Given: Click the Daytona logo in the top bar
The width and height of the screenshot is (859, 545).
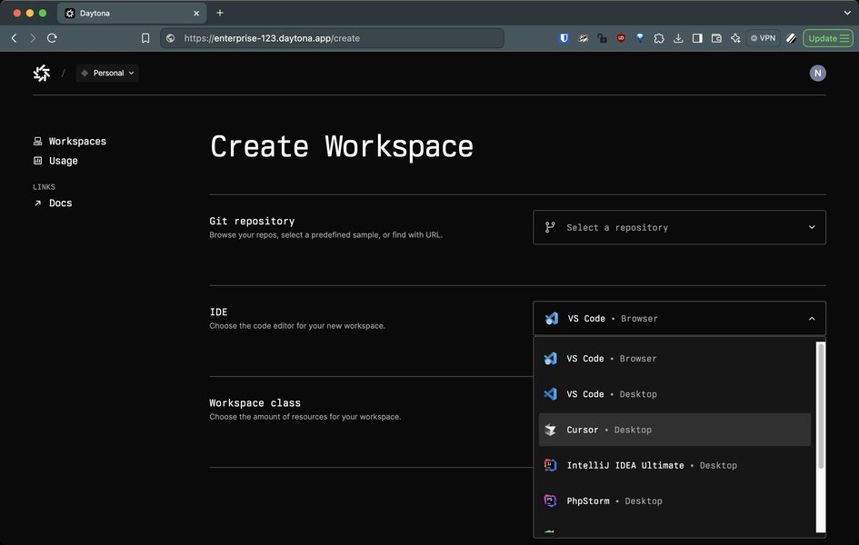Looking at the screenshot, I should [41, 73].
